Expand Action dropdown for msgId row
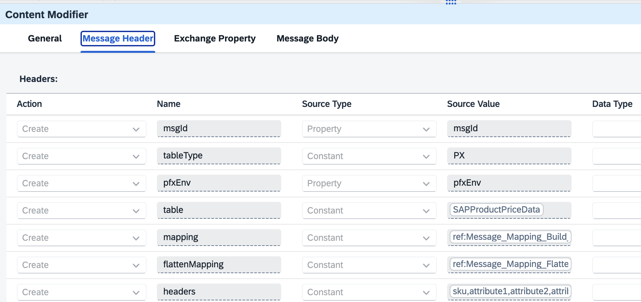 click(81, 129)
